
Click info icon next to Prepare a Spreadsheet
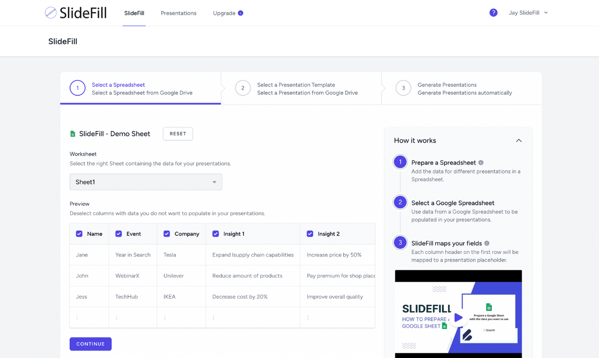(x=481, y=163)
